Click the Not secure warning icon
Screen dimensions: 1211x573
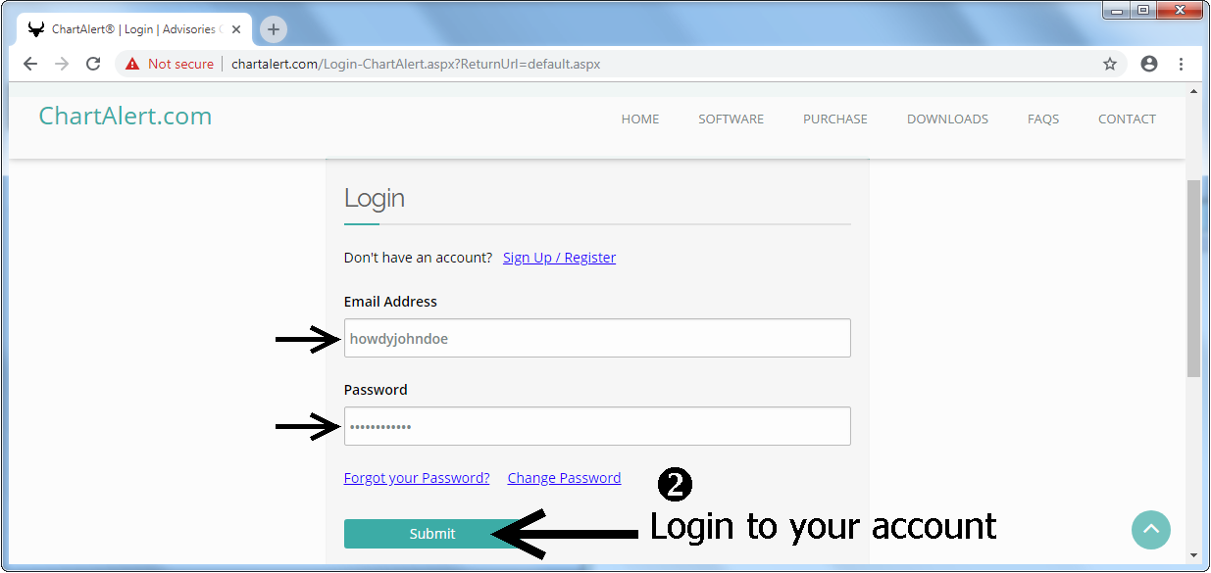tap(132, 64)
